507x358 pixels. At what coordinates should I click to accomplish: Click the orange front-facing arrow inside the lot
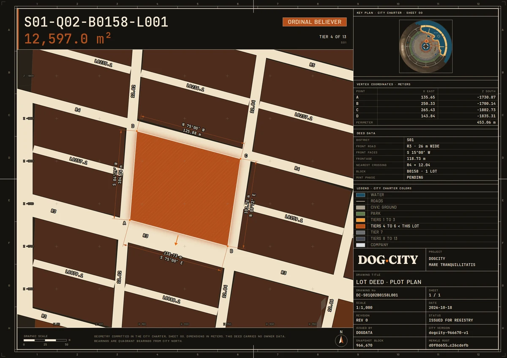pyautogui.click(x=177, y=240)
